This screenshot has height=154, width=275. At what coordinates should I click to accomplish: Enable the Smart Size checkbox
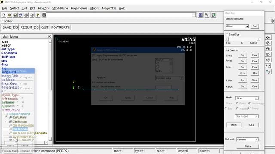point(227,34)
